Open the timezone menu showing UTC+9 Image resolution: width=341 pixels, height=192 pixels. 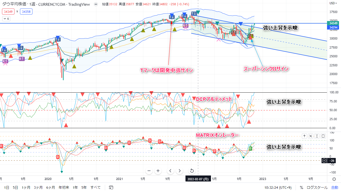point(278,187)
